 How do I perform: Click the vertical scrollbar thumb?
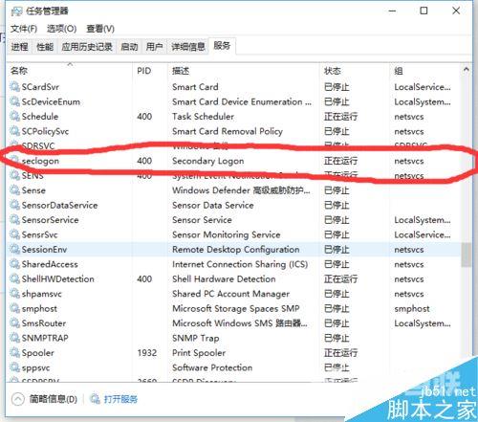click(x=467, y=255)
